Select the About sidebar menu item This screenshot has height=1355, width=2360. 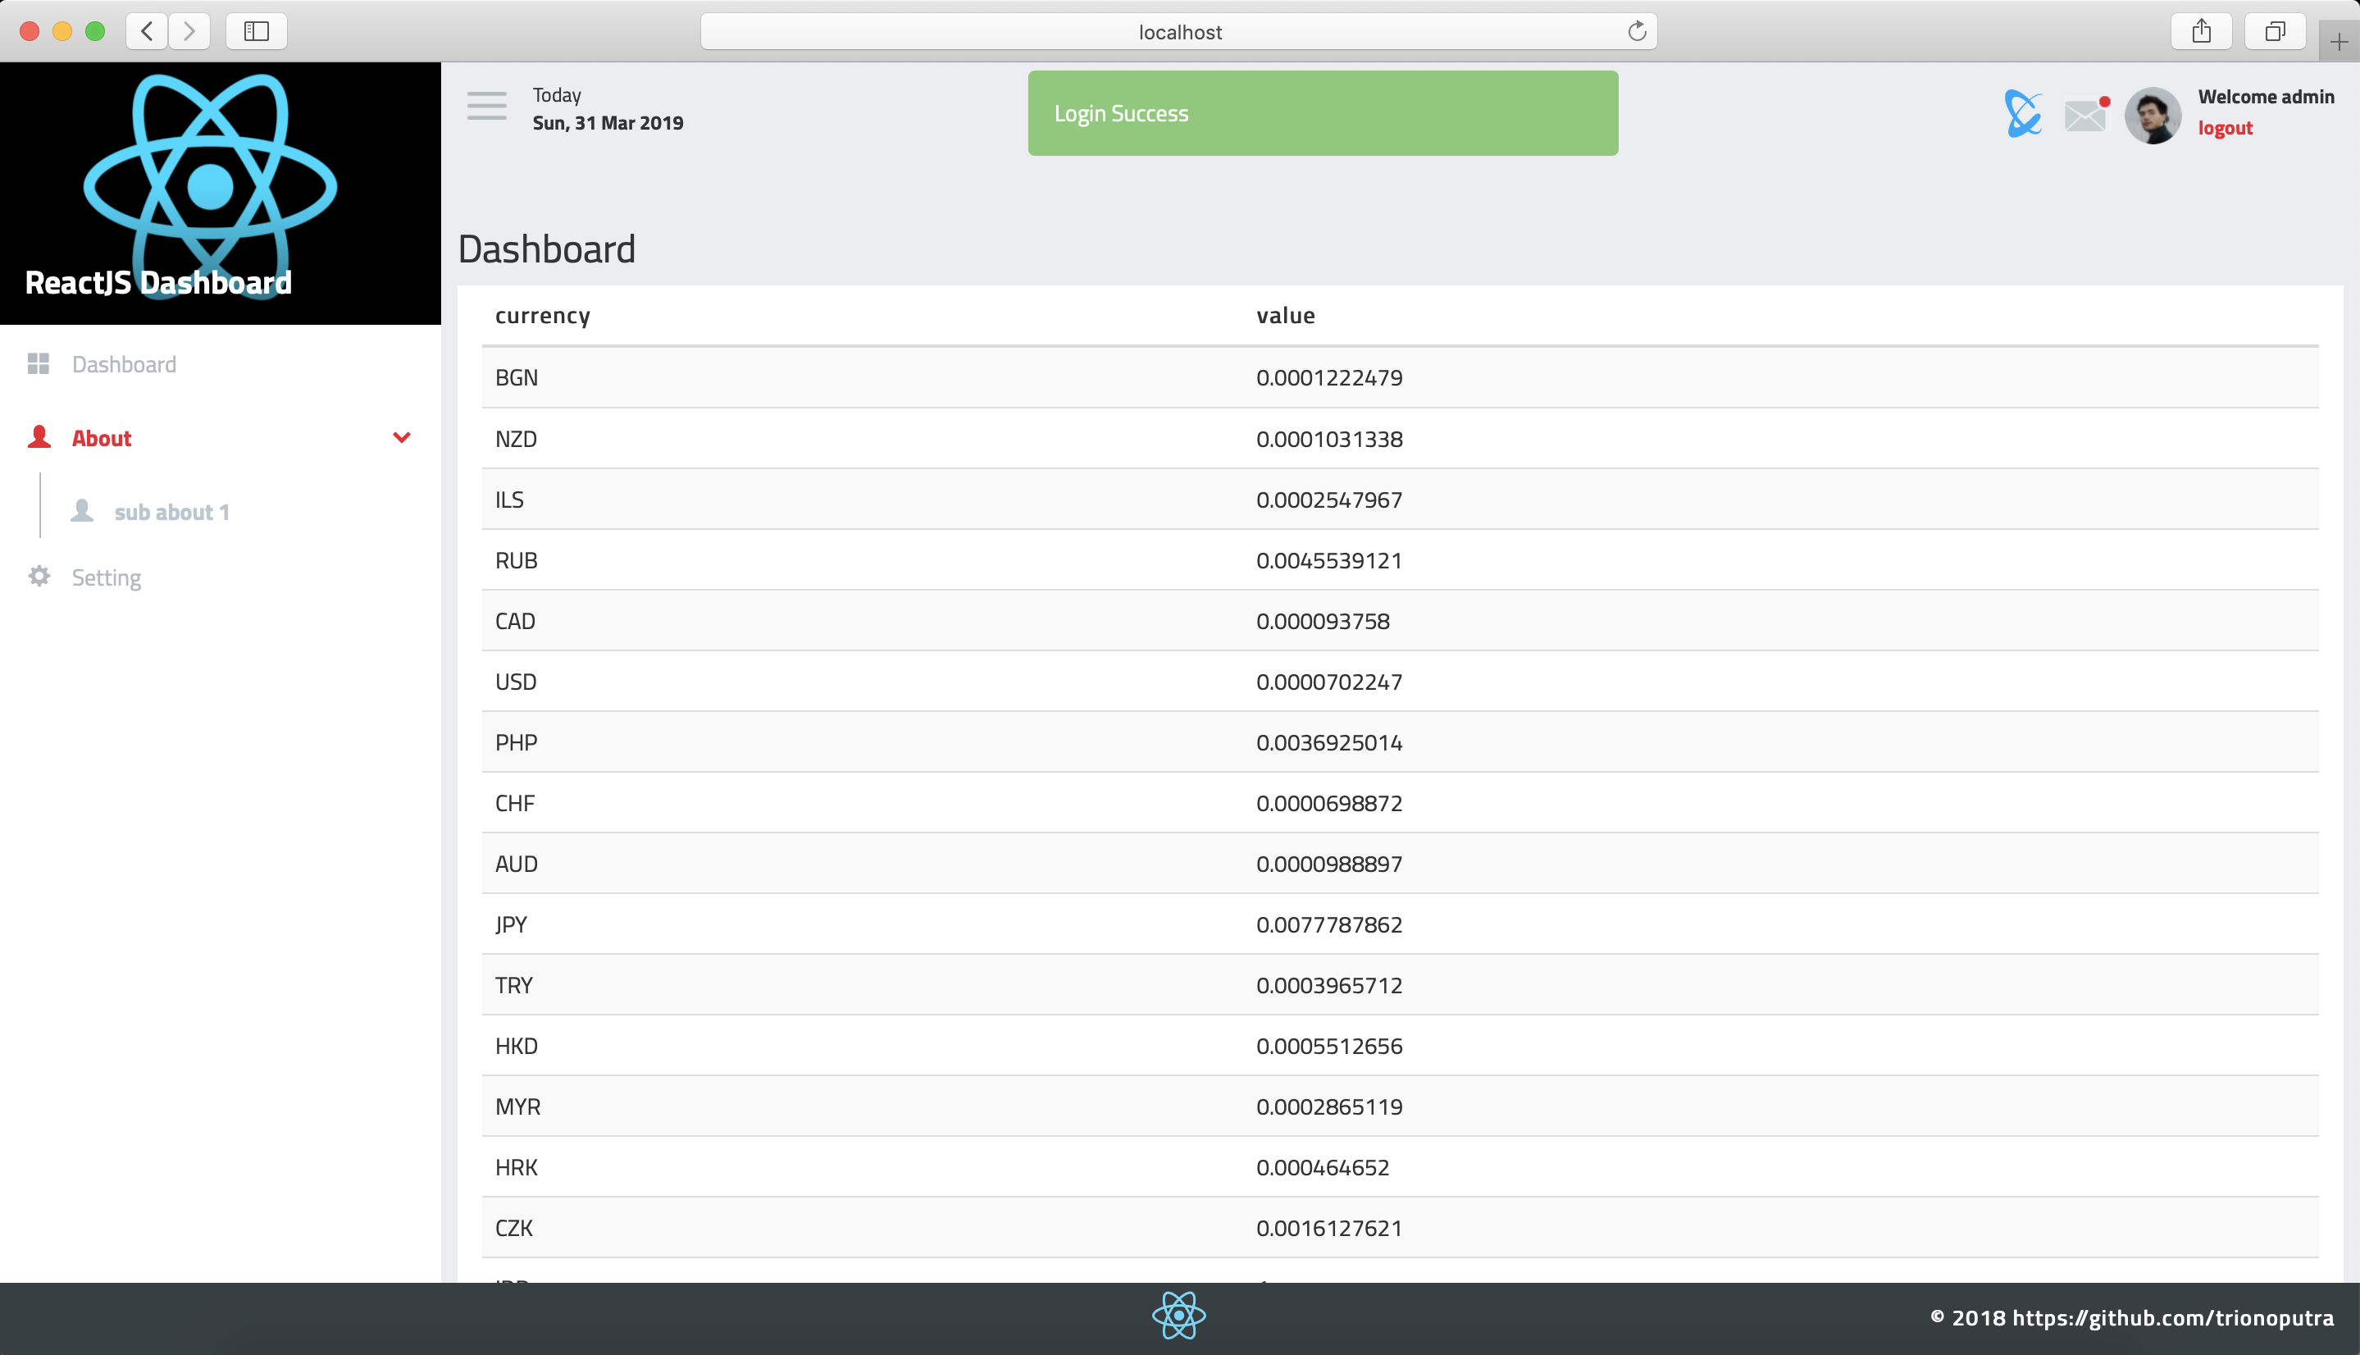[x=103, y=438]
